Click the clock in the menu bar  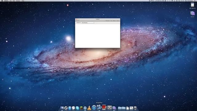point(181,1)
